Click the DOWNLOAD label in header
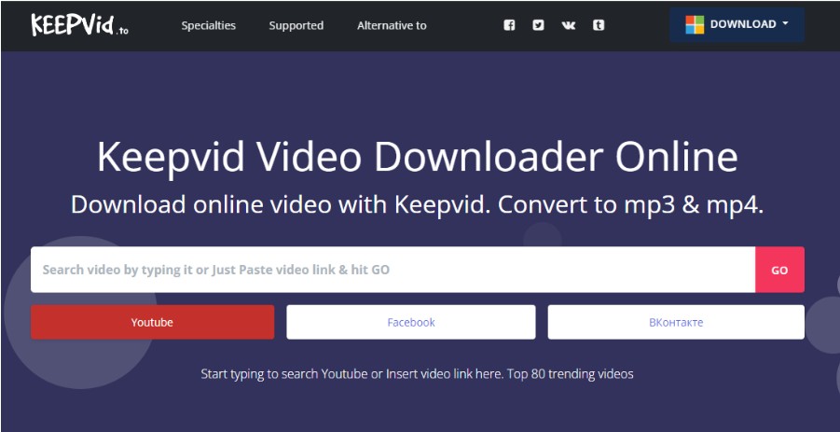Image resolution: width=840 pixels, height=432 pixels. pyautogui.click(x=743, y=24)
